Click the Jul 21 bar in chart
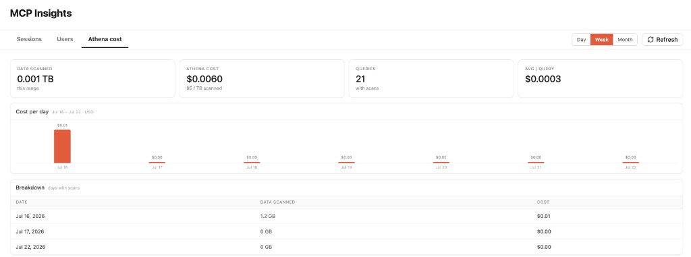The height and width of the screenshot is (257, 691). (x=536, y=163)
